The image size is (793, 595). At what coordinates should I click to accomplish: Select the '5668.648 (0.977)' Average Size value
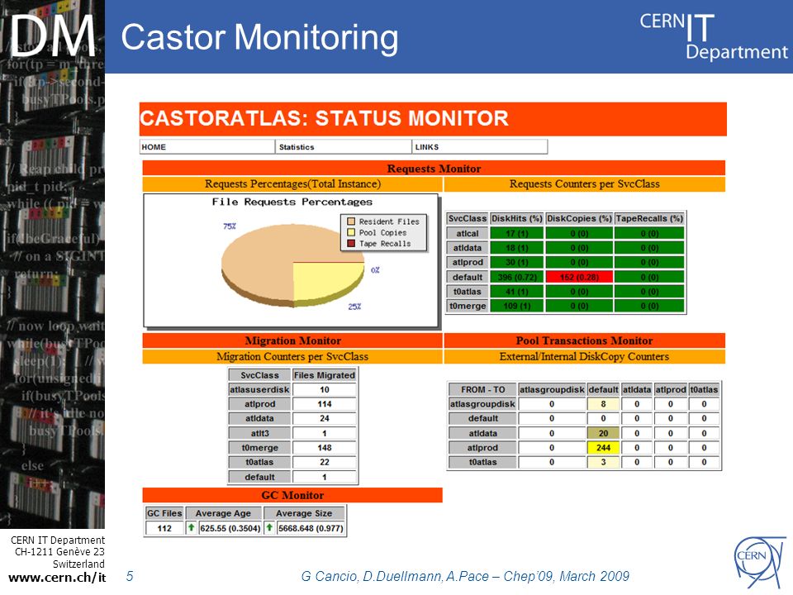[x=311, y=528]
